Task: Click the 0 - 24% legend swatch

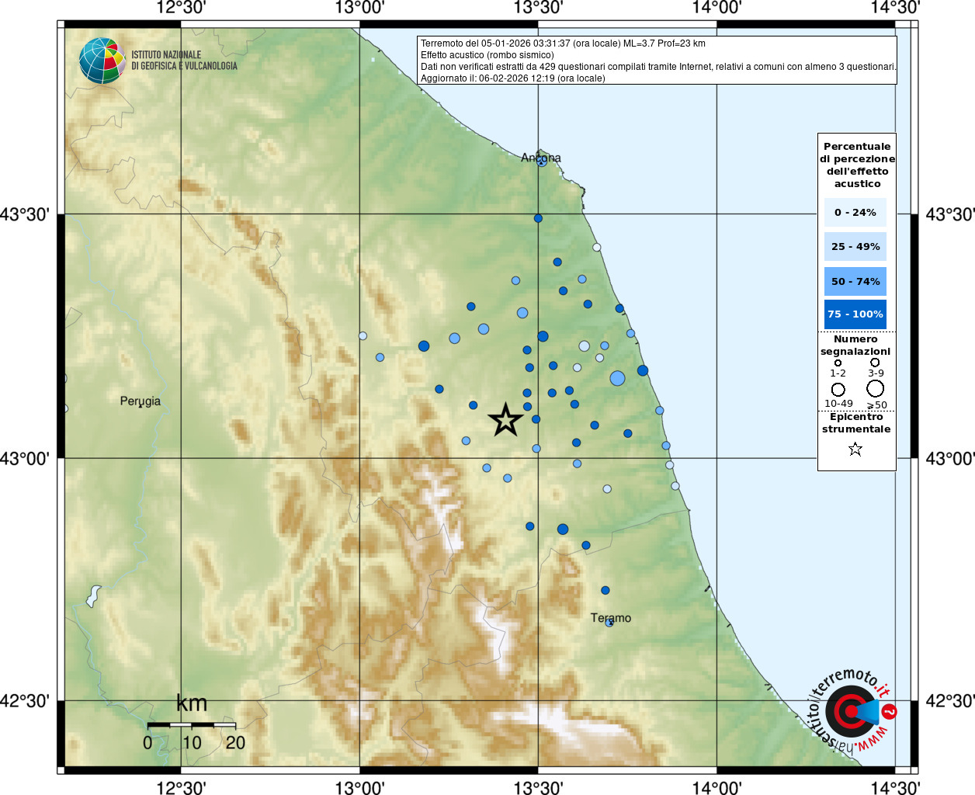Action: coord(855,212)
